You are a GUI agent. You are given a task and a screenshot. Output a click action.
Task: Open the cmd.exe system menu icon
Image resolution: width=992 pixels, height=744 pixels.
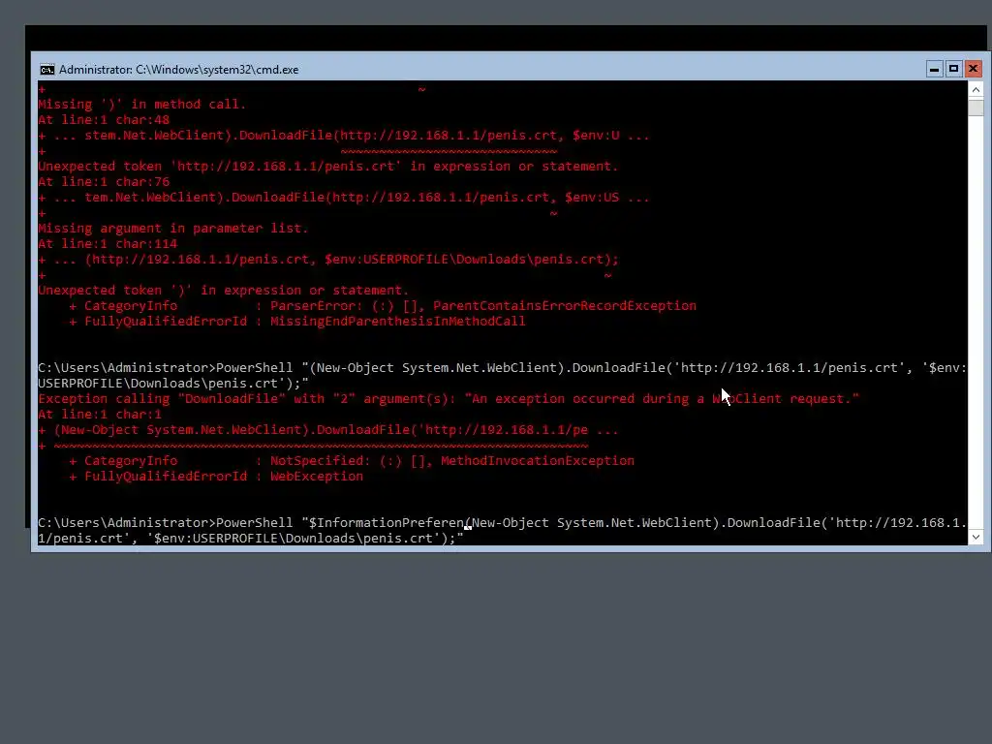pos(47,70)
